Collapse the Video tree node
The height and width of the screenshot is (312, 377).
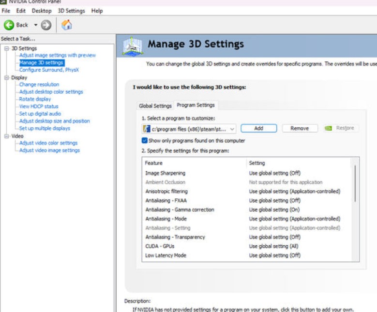7,136
